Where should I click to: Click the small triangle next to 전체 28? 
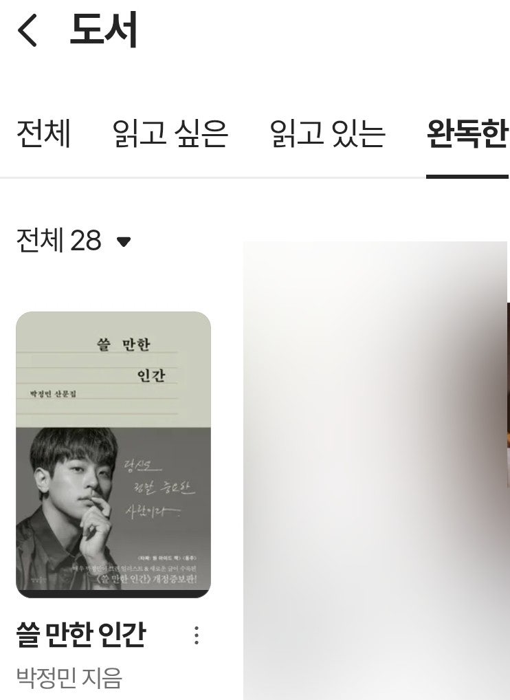124,241
